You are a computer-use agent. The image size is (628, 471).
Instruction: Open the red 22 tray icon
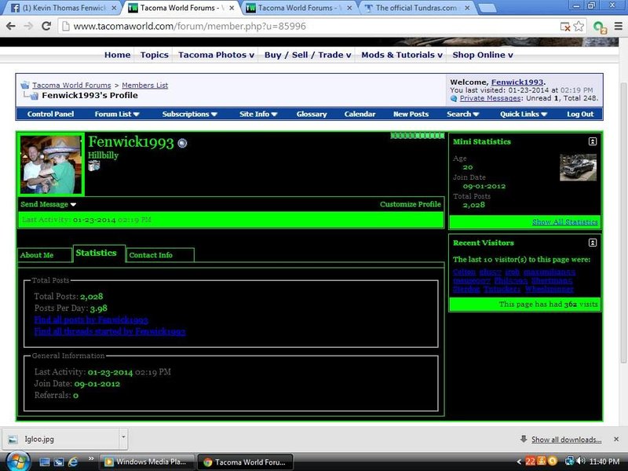[531, 462]
